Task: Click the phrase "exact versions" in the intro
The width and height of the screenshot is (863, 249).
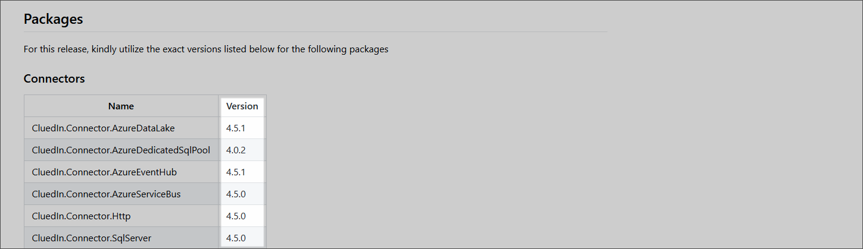Action: pos(191,49)
